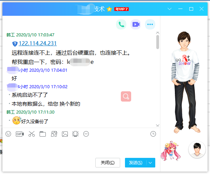Click the message text '好久没备份了'
The width and height of the screenshot is (210, 174).
point(34,121)
